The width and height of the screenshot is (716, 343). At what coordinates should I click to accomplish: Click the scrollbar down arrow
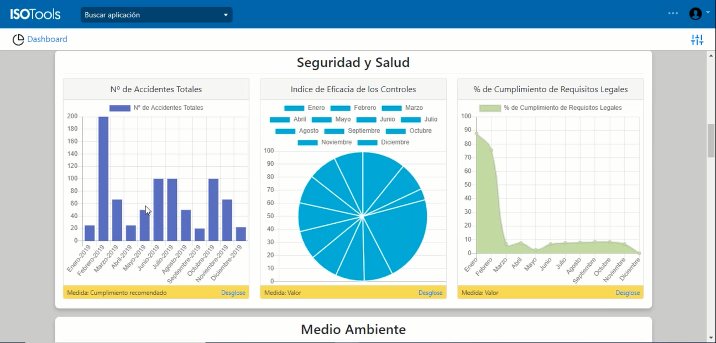[711, 337]
